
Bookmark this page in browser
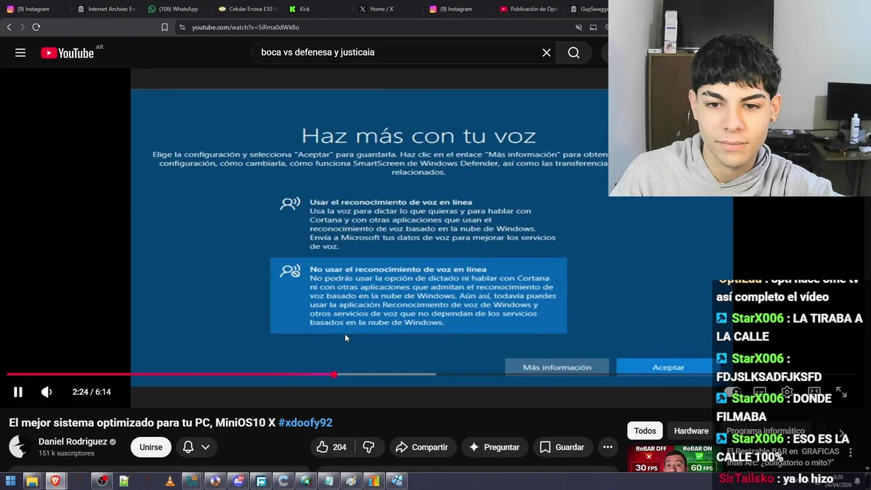click(x=164, y=27)
